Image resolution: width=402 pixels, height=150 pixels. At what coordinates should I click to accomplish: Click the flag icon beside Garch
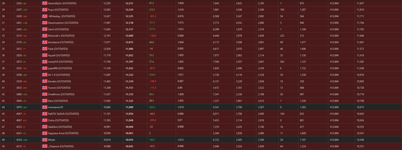click(45, 29)
